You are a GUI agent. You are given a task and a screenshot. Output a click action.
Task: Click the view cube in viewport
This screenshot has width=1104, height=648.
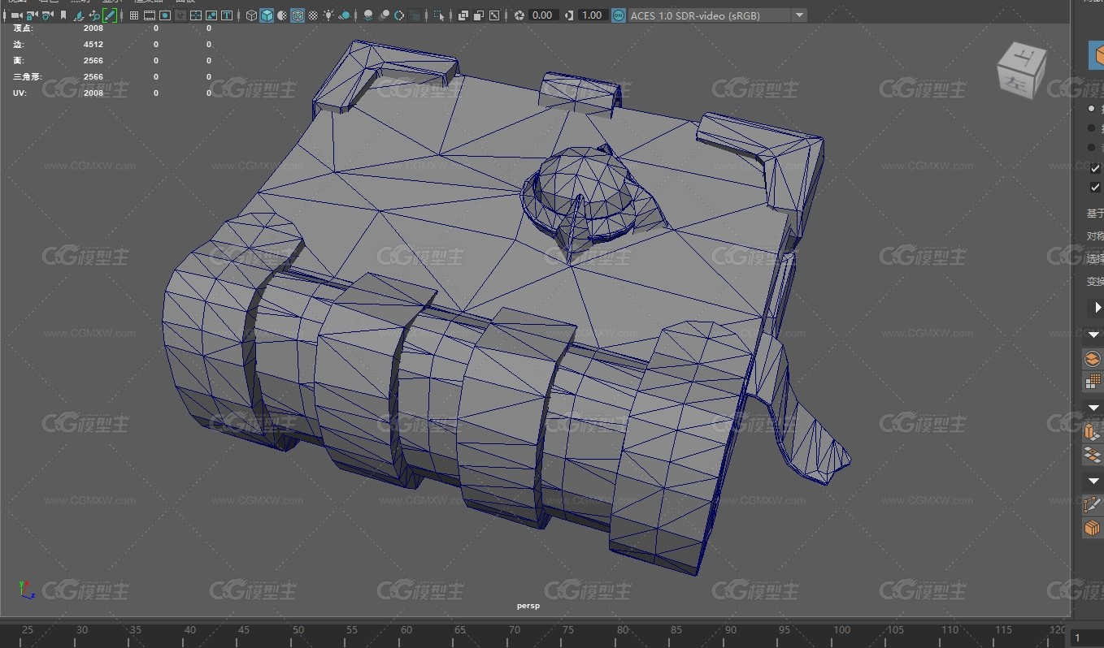[1021, 71]
